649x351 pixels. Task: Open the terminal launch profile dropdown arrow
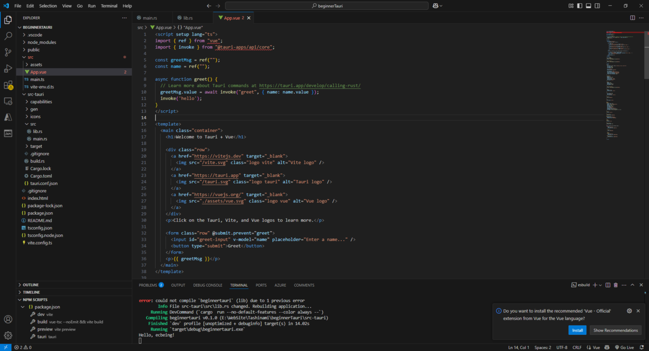coord(600,285)
